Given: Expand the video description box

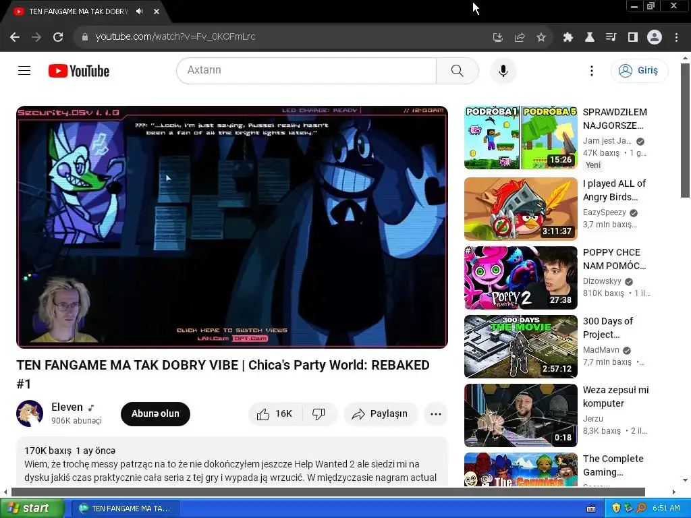Looking at the screenshot, I should (x=232, y=463).
